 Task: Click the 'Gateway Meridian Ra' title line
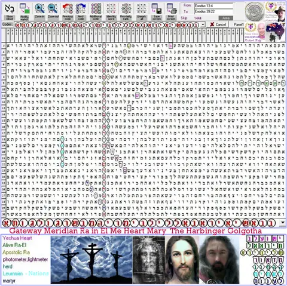coord(136,231)
